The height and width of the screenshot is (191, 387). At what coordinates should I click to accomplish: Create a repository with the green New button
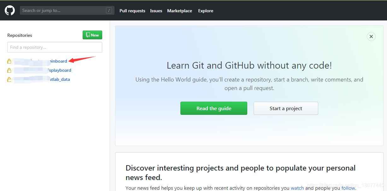(92, 35)
